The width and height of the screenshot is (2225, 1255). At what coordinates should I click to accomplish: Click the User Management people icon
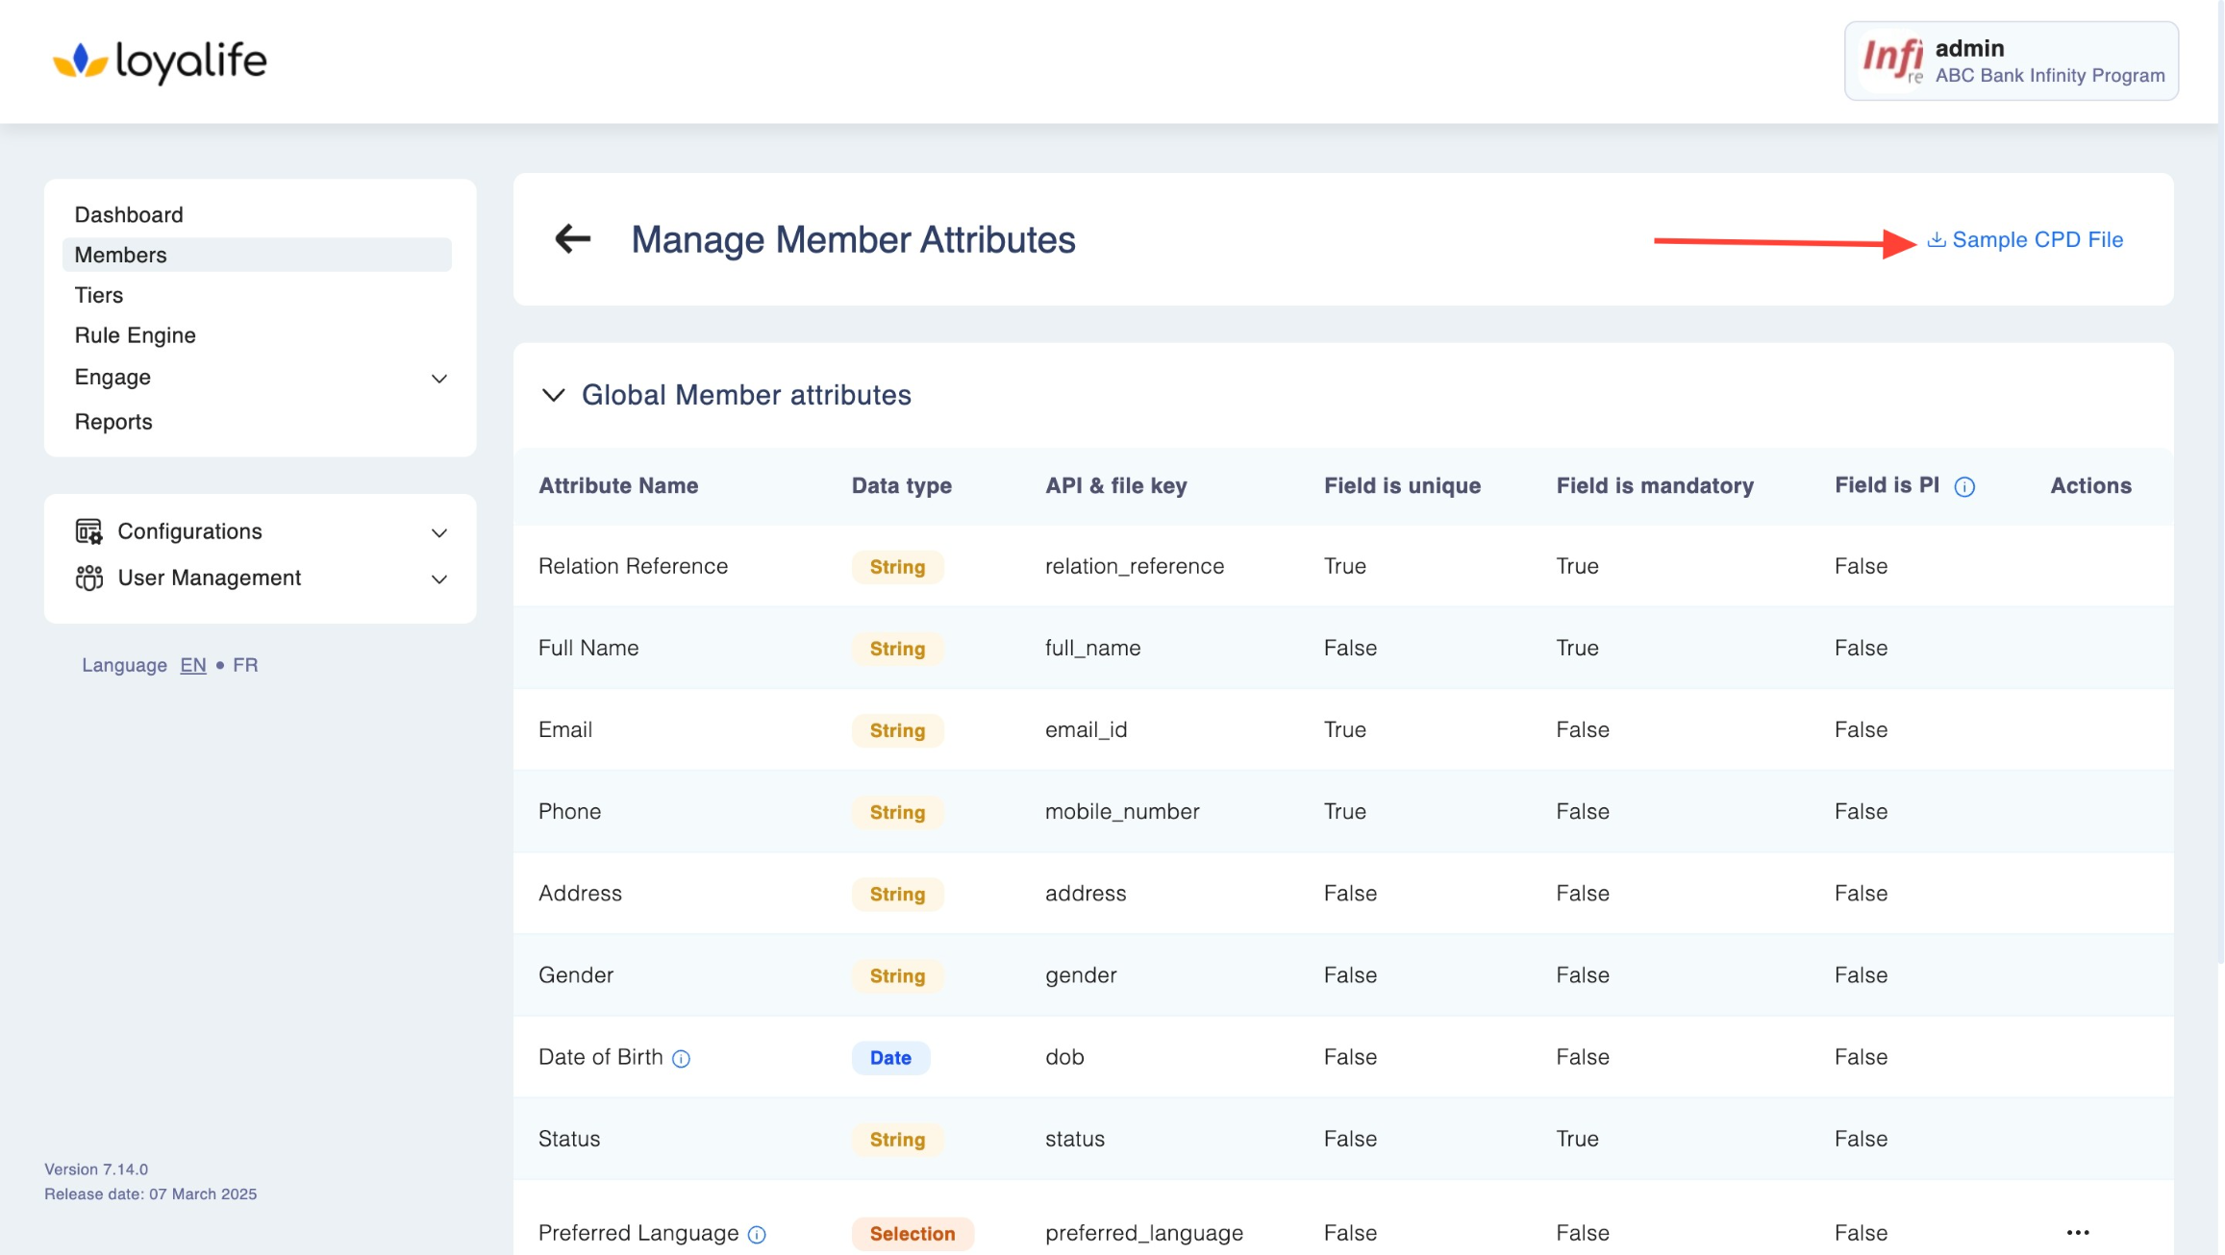pos(89,578)
